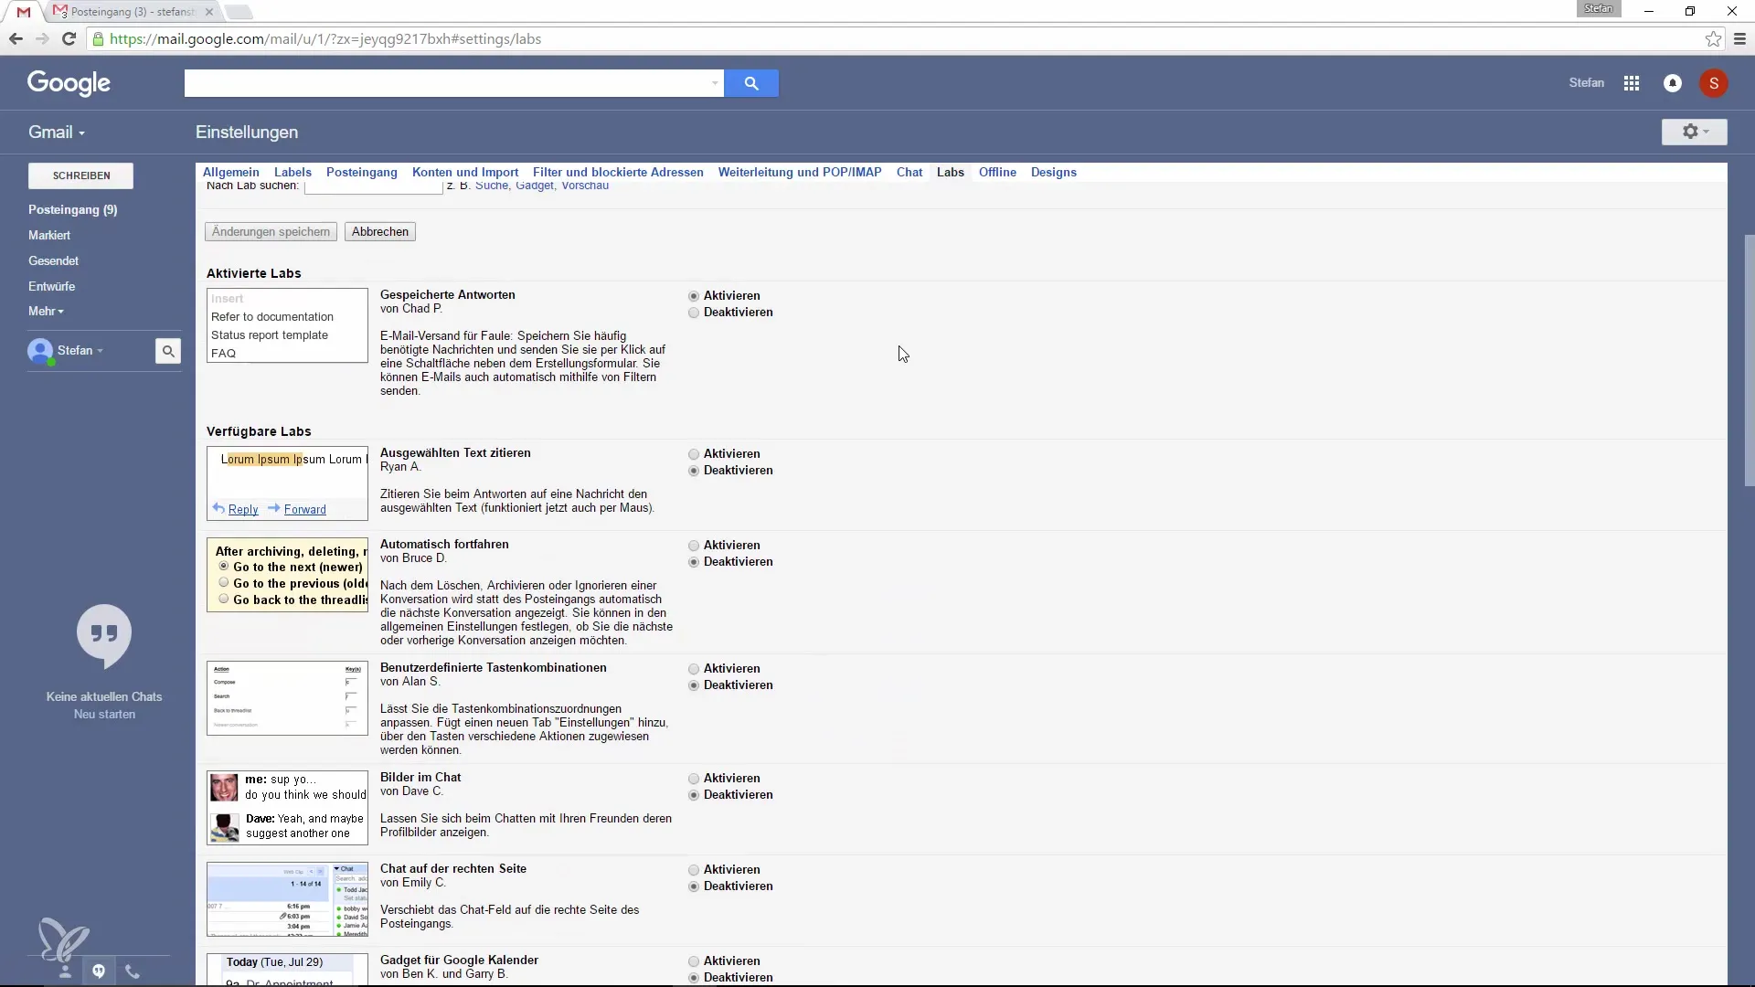Open the Hangouts conversations icon at bottom
This screenshot has width=1755, height=987.
click(x=99, y=971)
